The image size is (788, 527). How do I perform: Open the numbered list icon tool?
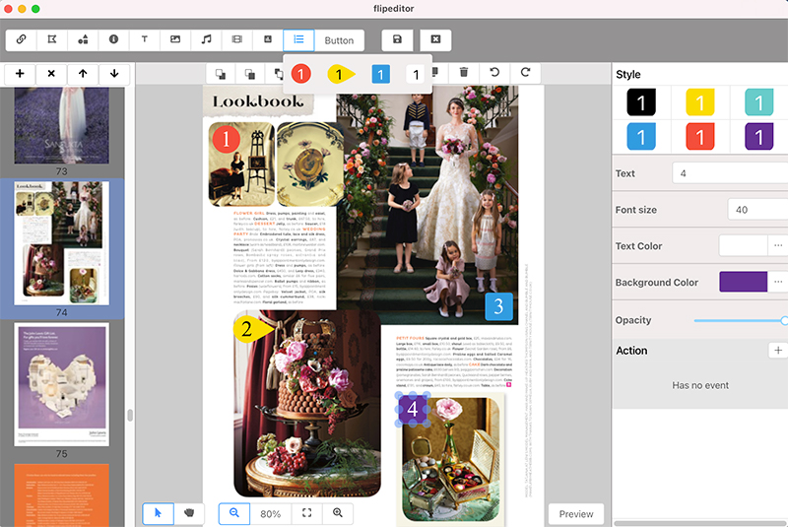click(x=298, y=39)
